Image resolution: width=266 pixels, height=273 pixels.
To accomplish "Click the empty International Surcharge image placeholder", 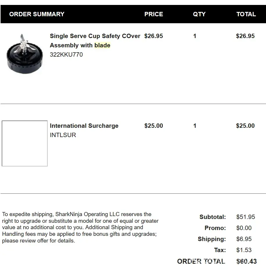I will pyautogui.click(x=25, y=143).
